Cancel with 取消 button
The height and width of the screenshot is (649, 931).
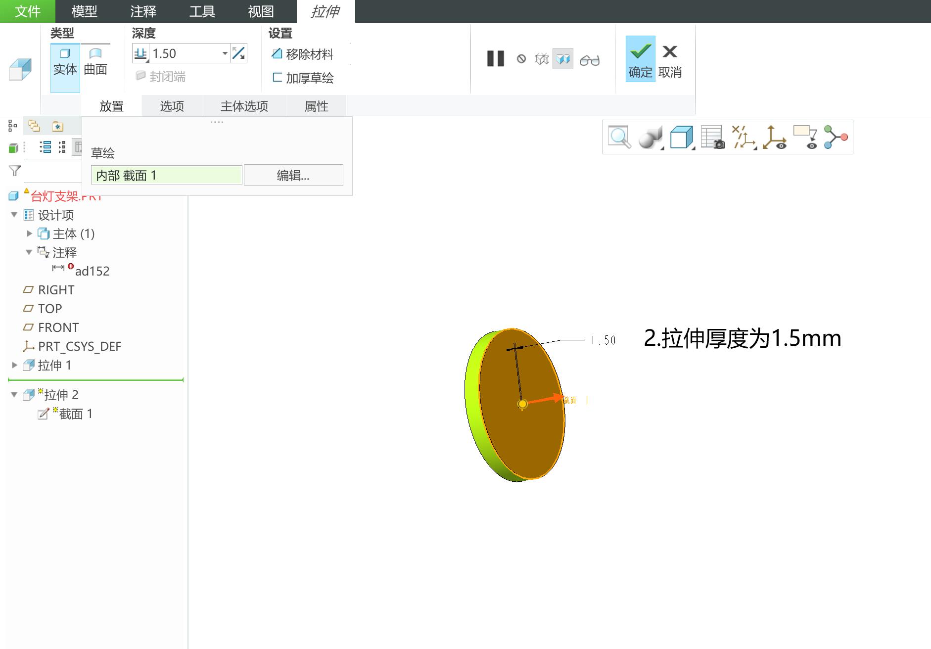[x=670, y=61]
